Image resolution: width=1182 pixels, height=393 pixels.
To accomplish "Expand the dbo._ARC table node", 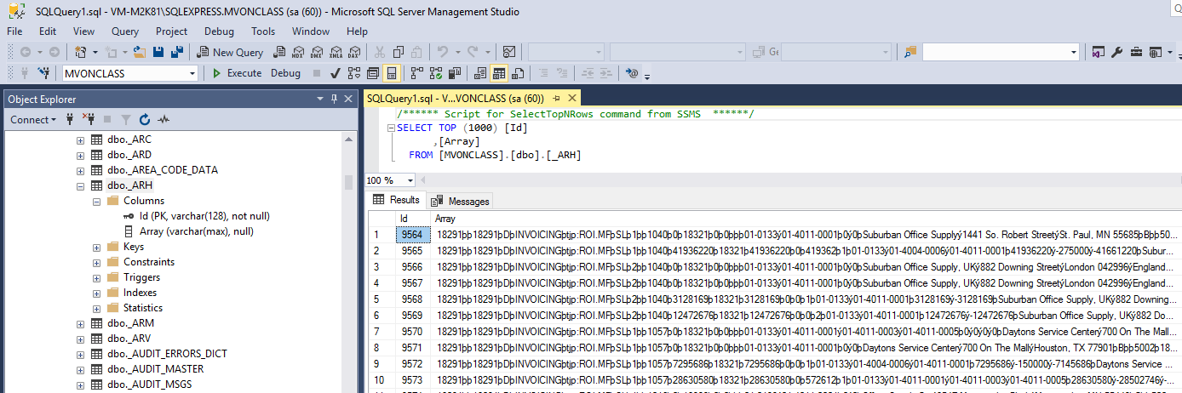I will 80,140.
